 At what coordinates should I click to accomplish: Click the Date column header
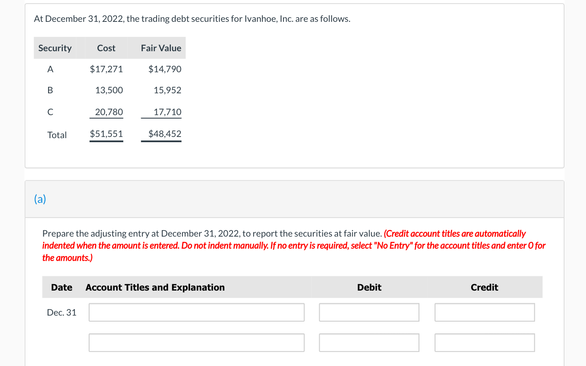(x=62, y=287)
